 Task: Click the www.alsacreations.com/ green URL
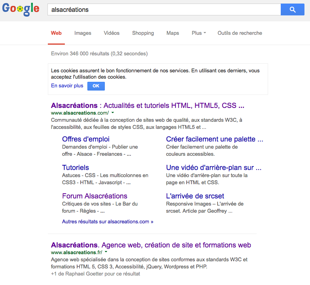[x=80, y=113]
